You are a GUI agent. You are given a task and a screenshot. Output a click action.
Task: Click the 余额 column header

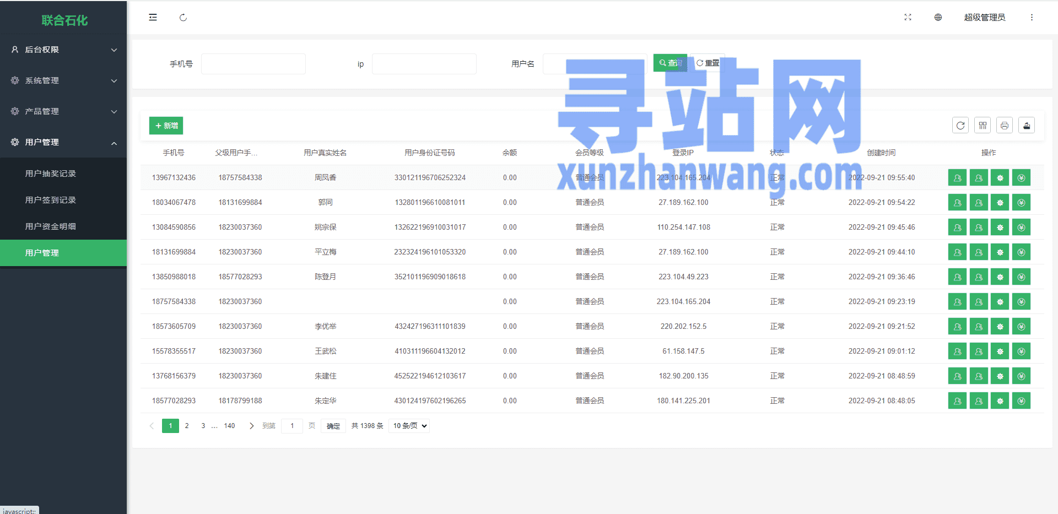coord(510,153)
